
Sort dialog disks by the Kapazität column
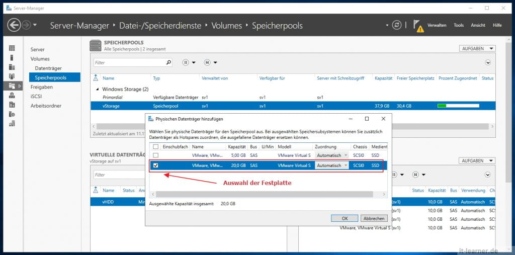[236, 146]
